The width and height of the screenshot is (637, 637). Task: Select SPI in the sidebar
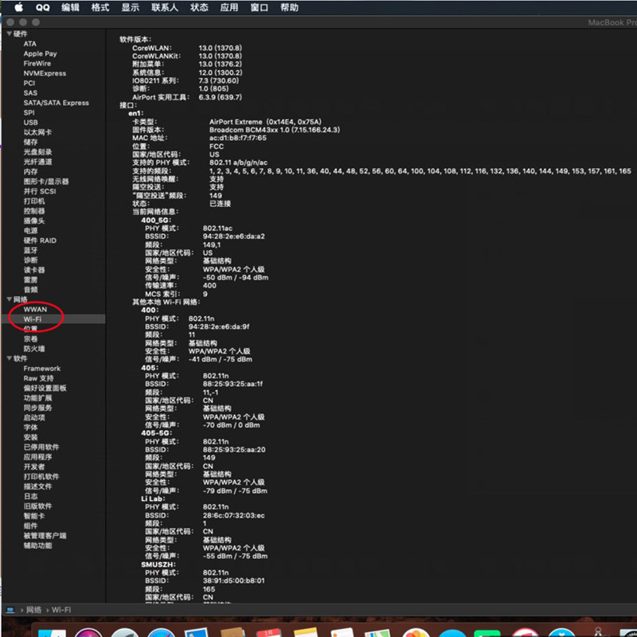point(29,112)
